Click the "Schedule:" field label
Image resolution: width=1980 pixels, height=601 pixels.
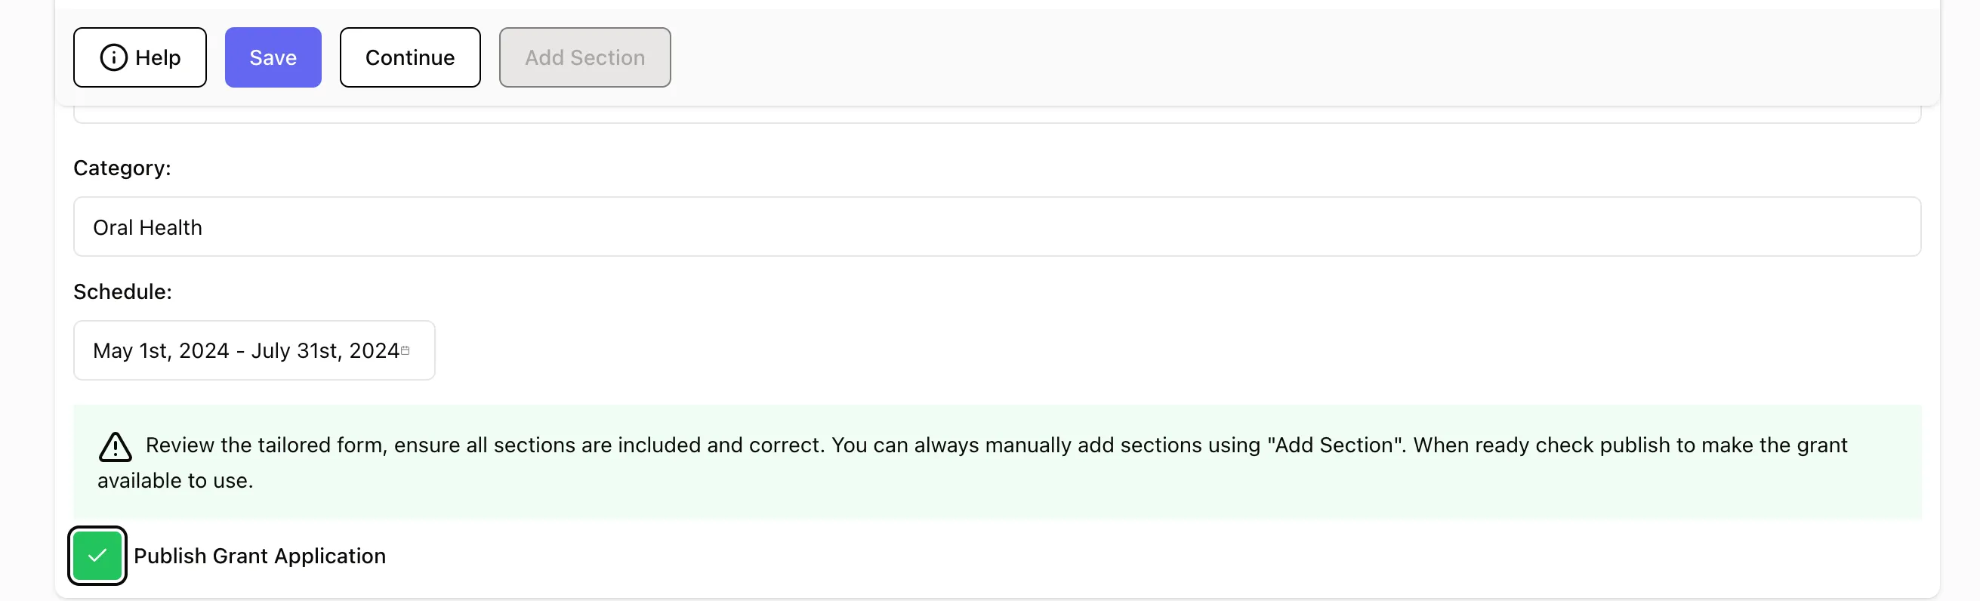[x=122, y=291]
